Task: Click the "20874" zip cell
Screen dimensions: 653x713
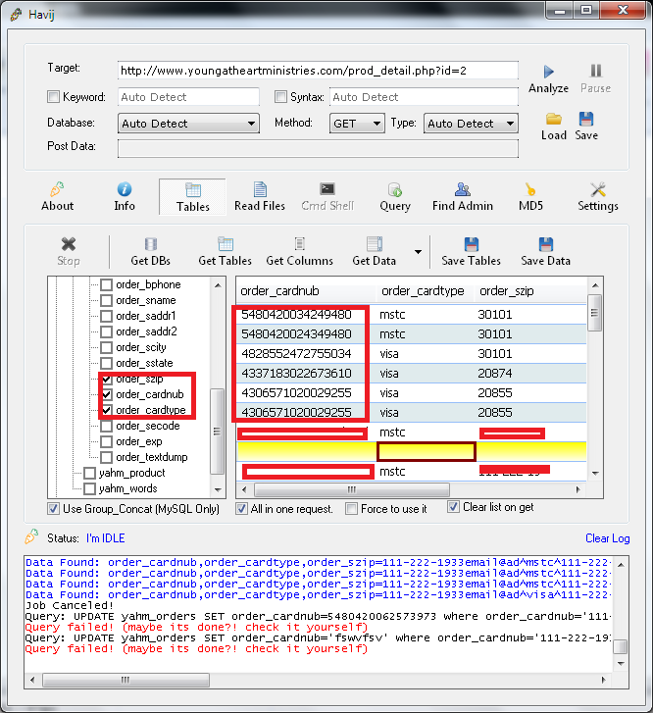Action: (495, 374)
